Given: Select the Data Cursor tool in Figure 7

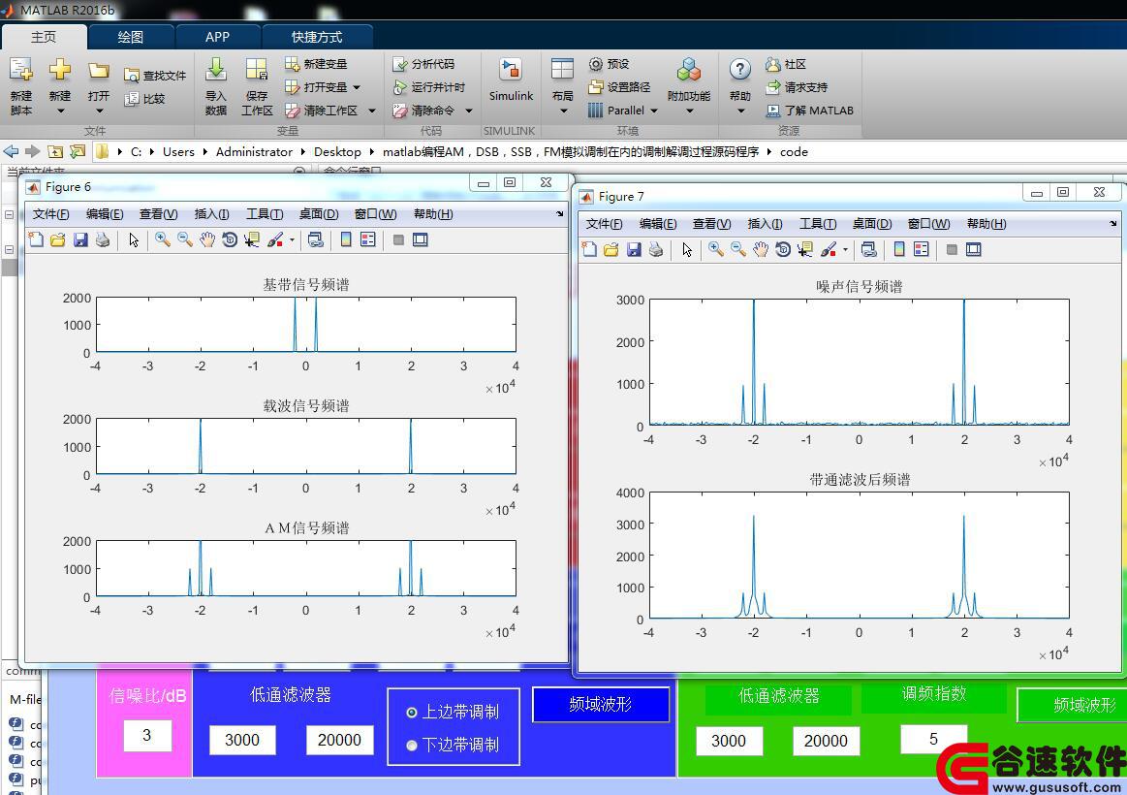Looking at the screenshot, I should [x=805, y=249].
